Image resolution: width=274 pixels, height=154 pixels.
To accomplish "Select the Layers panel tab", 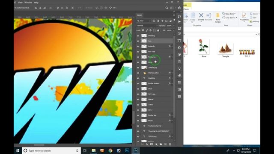I will tap(140, 15).
